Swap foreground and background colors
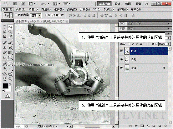 tap(11, 84)
